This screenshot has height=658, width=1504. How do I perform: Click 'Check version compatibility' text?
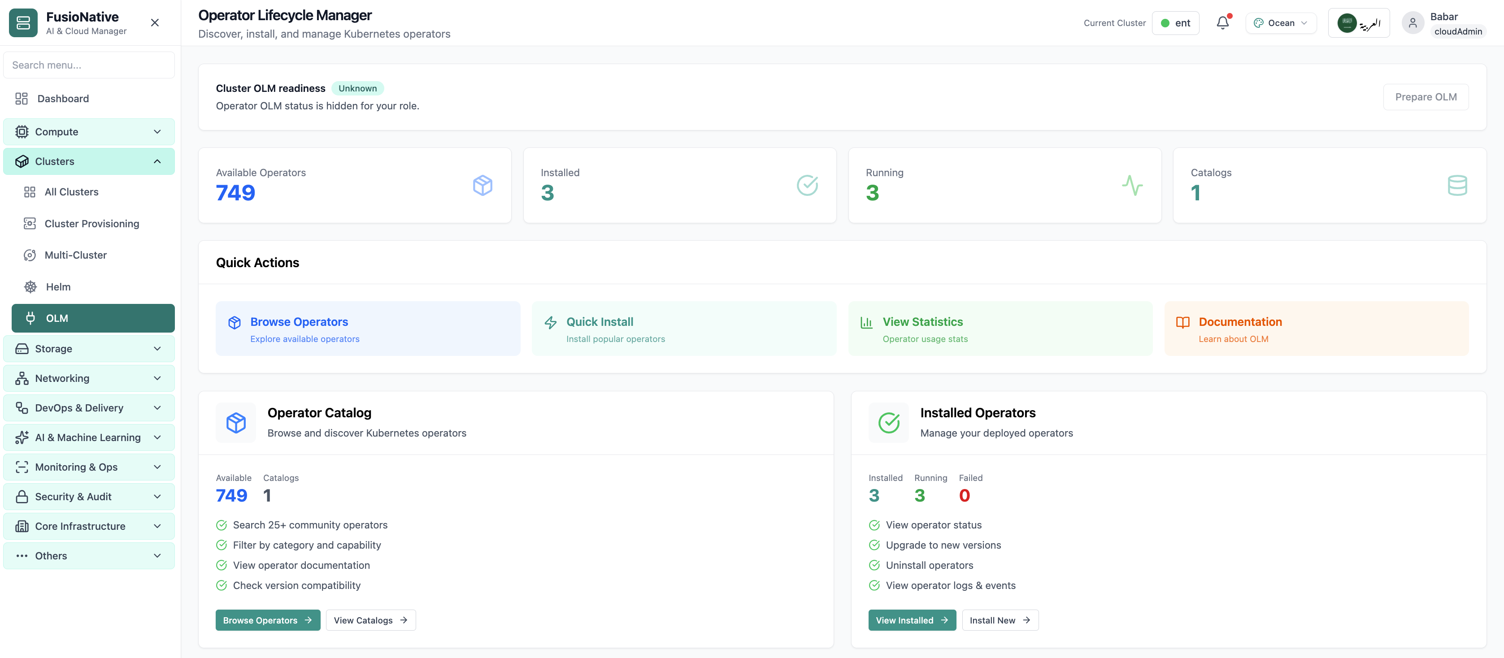click(296, 585)
